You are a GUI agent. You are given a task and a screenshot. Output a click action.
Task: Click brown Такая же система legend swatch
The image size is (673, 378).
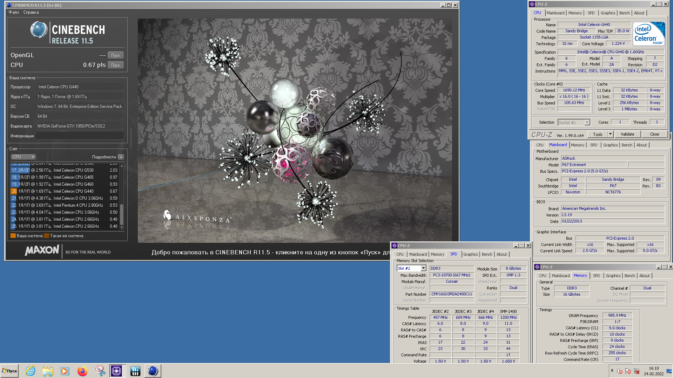click(x=46, y=236)
